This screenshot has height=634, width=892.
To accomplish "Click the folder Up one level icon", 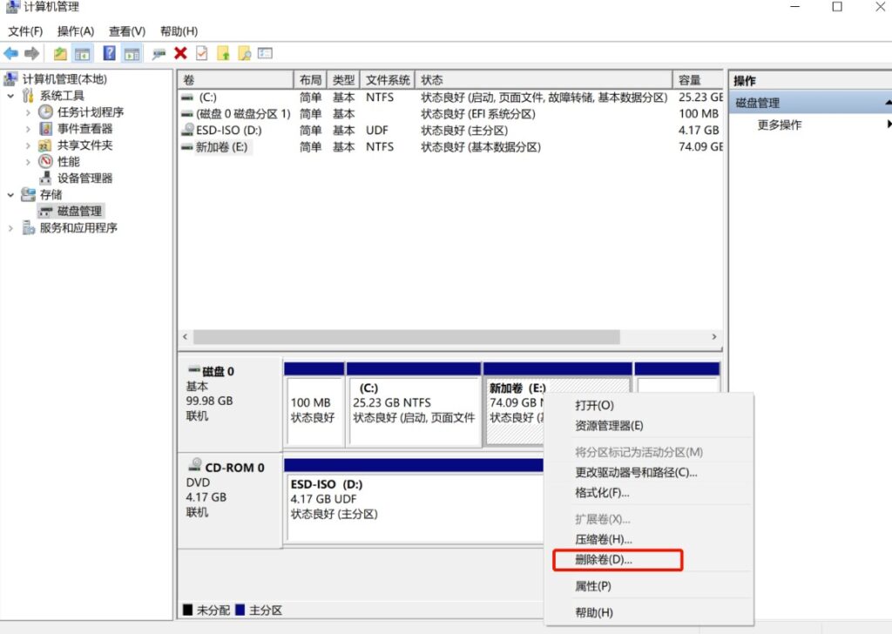I will (60, 53).
